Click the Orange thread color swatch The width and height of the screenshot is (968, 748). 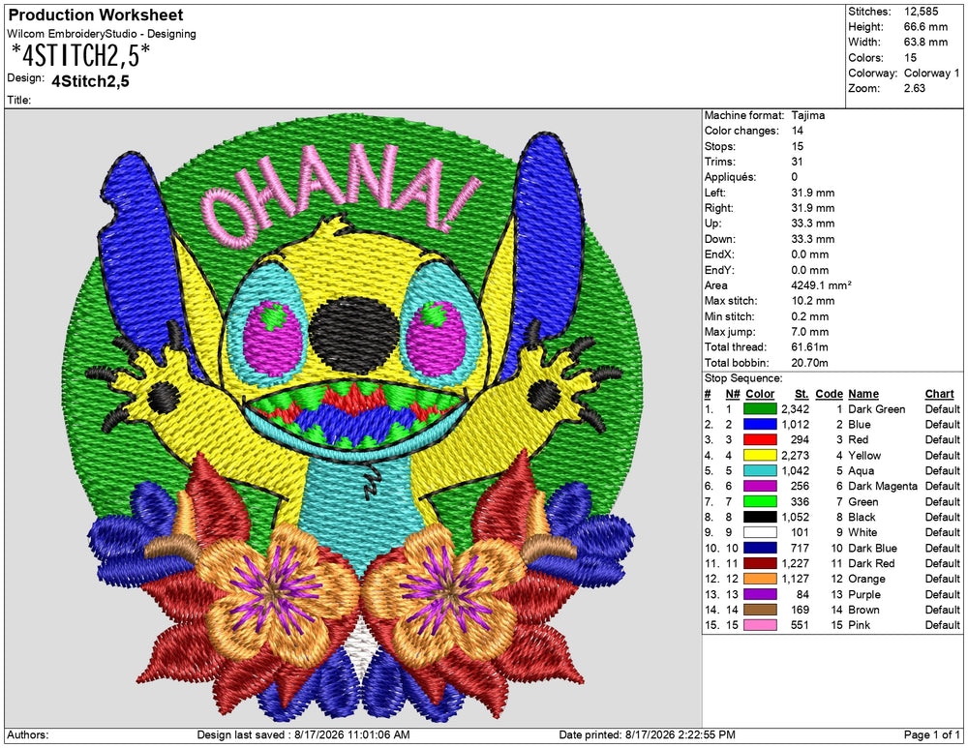pyautogui.click(x=760, y=579)
